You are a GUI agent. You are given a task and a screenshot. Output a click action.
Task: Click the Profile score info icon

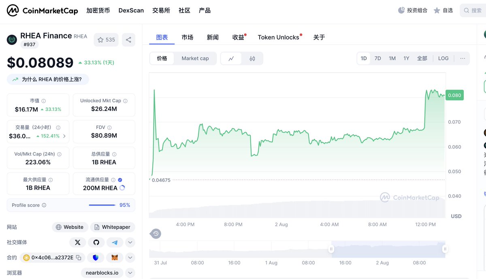tap(44, 205)
